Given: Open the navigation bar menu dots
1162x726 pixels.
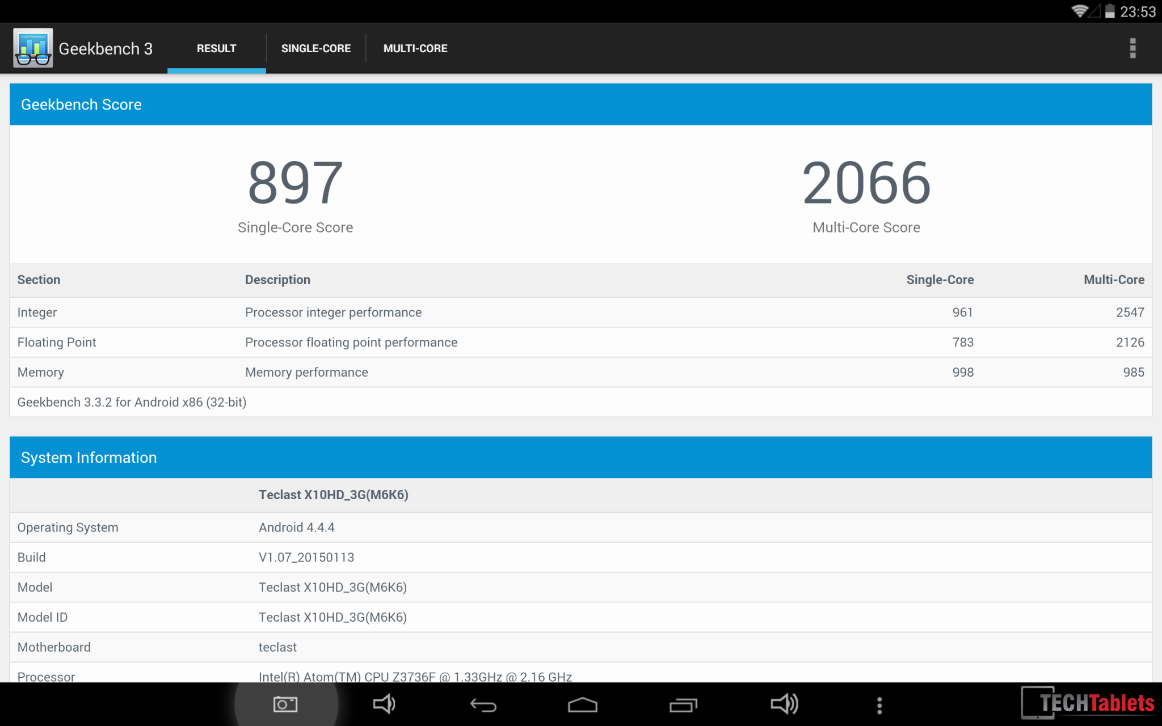Looking at the screenshot, I should click(879, 705).
